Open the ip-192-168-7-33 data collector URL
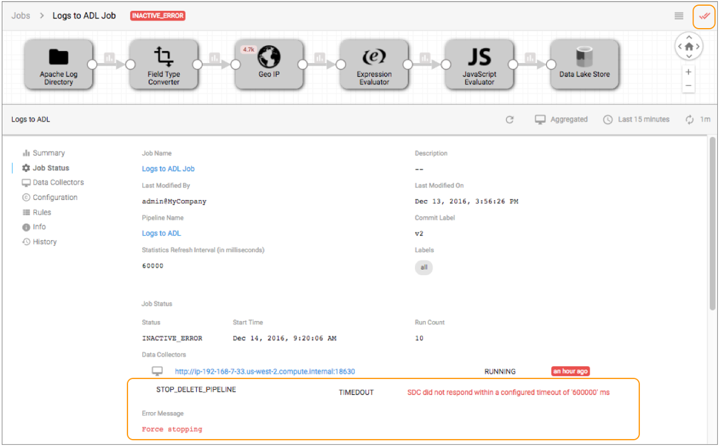Viewport: 719px width, 446px height. click(265, 371)
